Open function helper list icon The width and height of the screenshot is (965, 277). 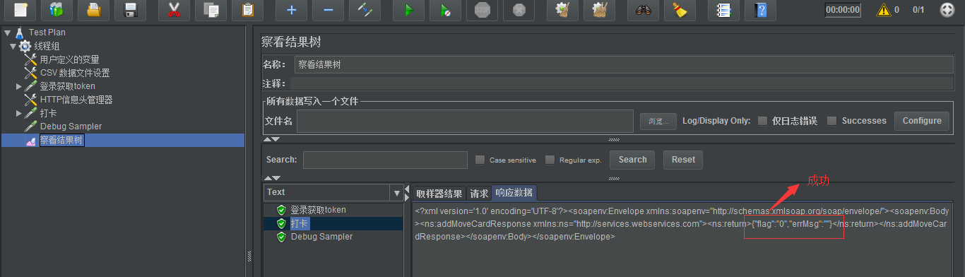(x=724, y=10)
